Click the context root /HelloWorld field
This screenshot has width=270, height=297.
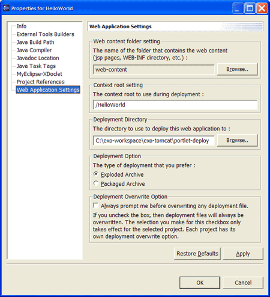coord(175,105)
